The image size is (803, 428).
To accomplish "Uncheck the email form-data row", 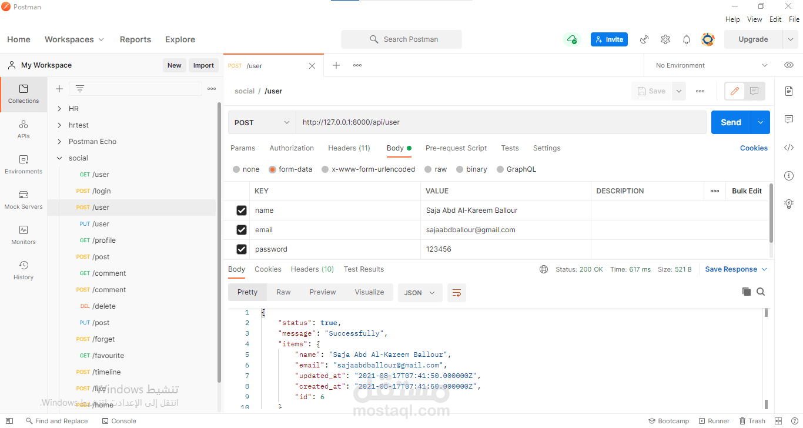I will click(241, 230).
